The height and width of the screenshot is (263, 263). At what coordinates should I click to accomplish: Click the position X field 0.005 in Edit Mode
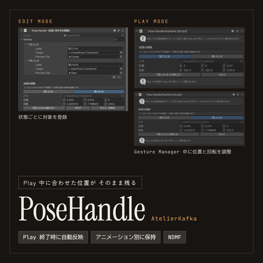click(75, 100)
